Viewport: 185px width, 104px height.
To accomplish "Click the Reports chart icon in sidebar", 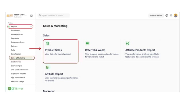I will pyautogui.click(x=9, y=26).
